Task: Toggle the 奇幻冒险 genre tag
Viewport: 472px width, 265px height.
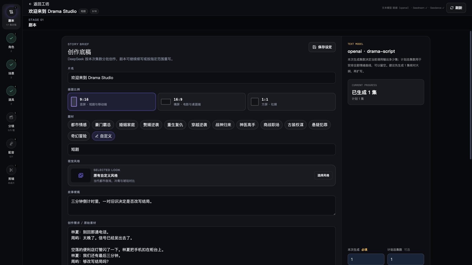Action: tap(79, 136)
